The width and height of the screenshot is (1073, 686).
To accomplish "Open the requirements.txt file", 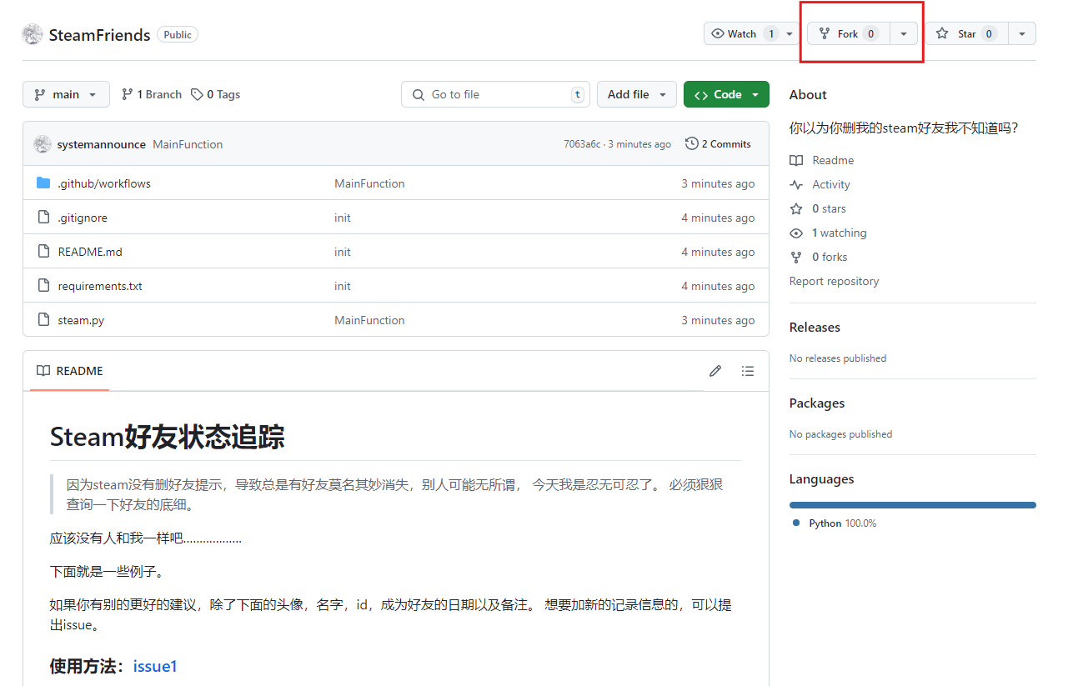I will 100,286.
